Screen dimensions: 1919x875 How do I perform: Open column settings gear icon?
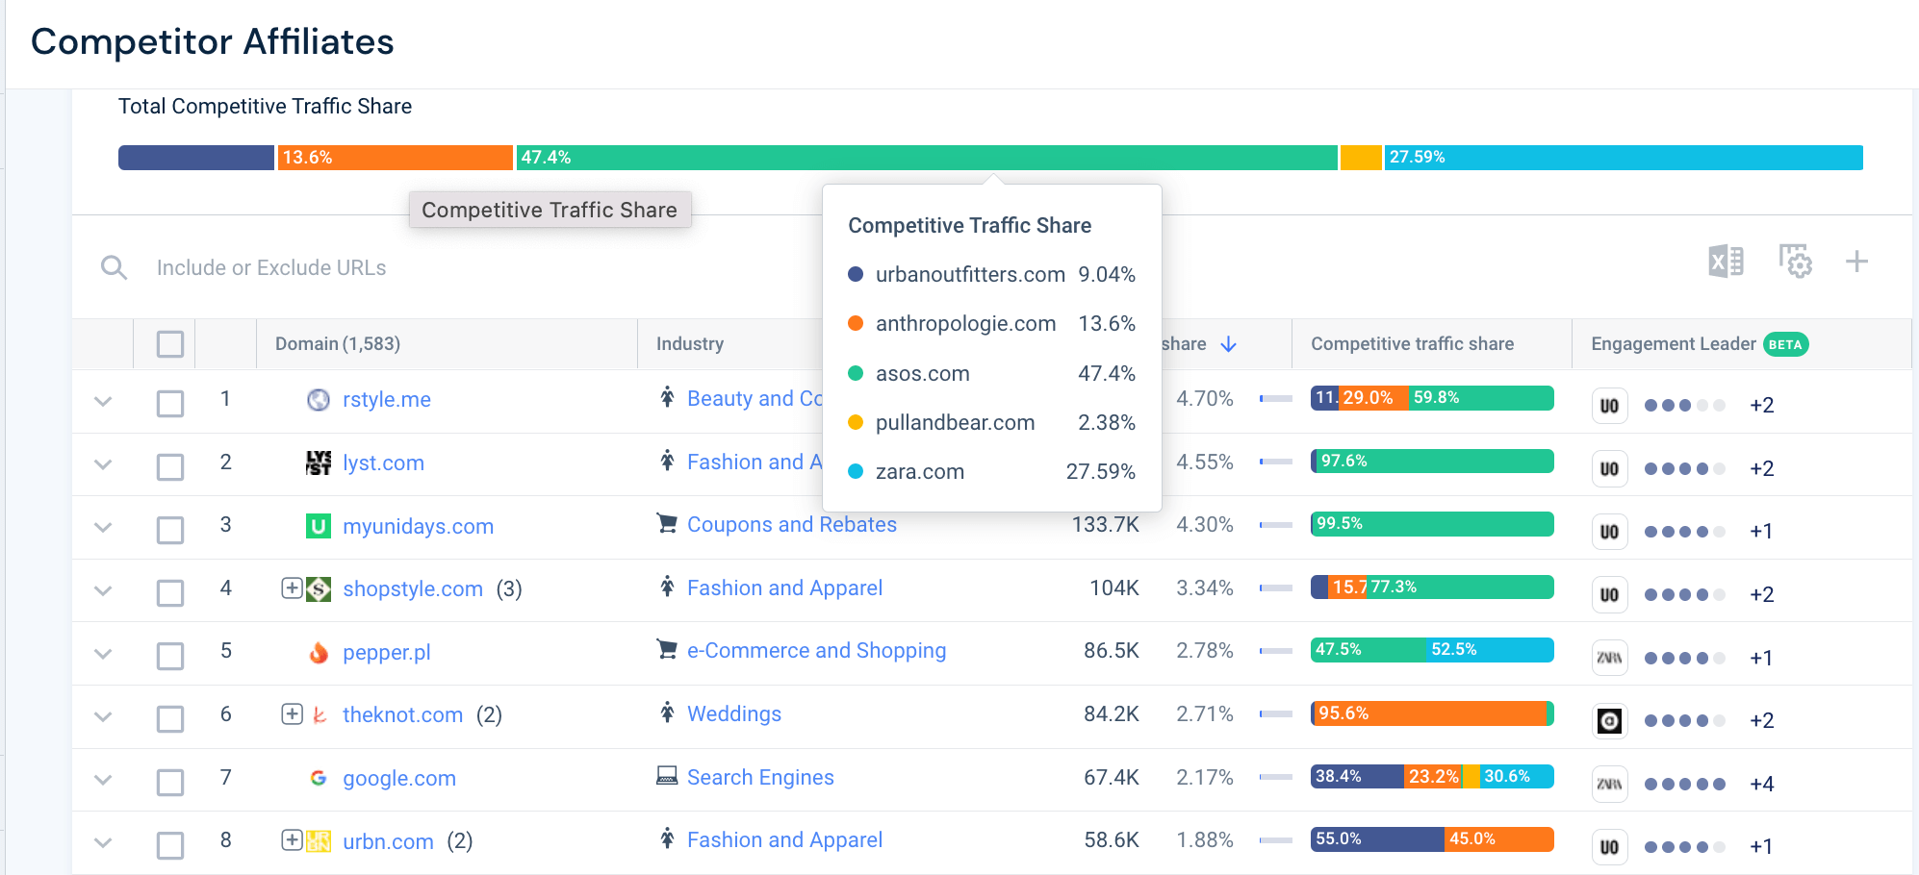point(1795,262)
